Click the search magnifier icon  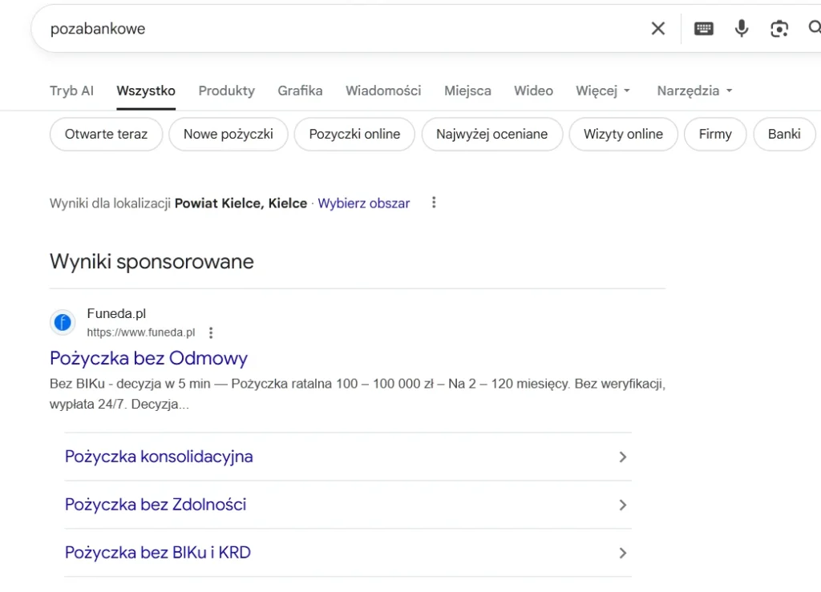815,28
